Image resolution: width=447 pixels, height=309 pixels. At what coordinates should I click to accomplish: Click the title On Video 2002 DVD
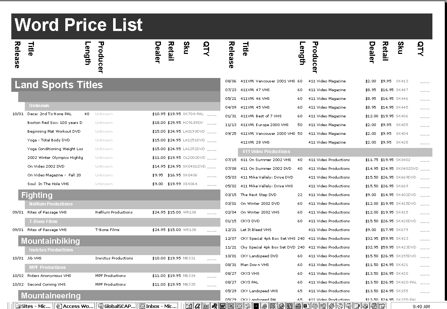click(46, 167)
